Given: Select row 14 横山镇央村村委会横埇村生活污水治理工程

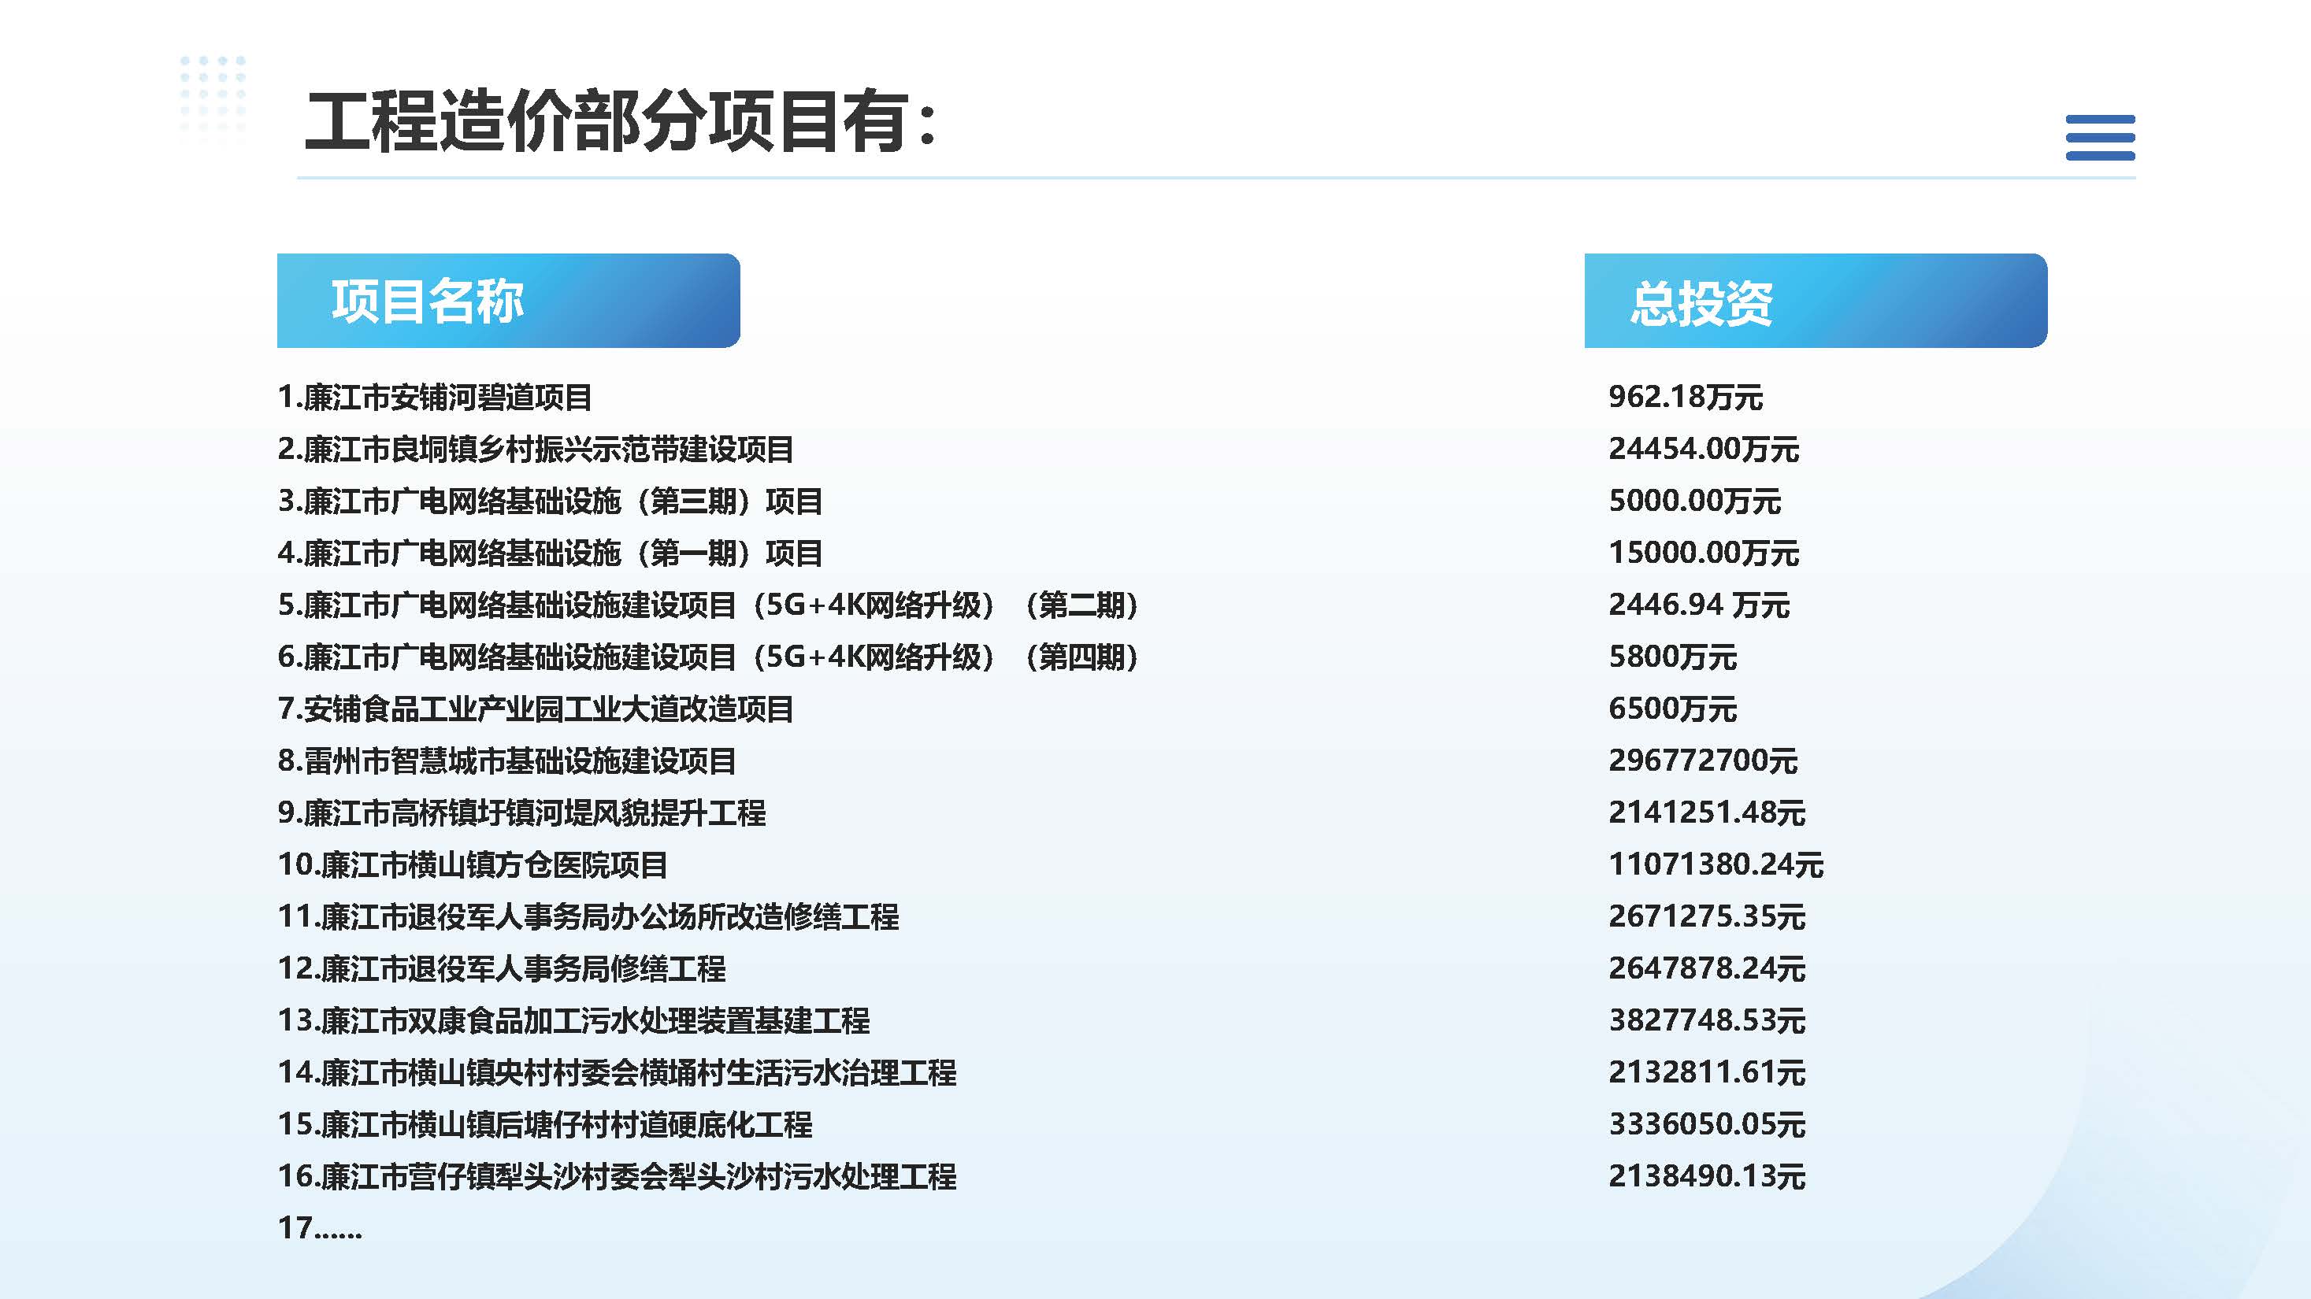Looking at the screenshot, I should point(618,1073).
